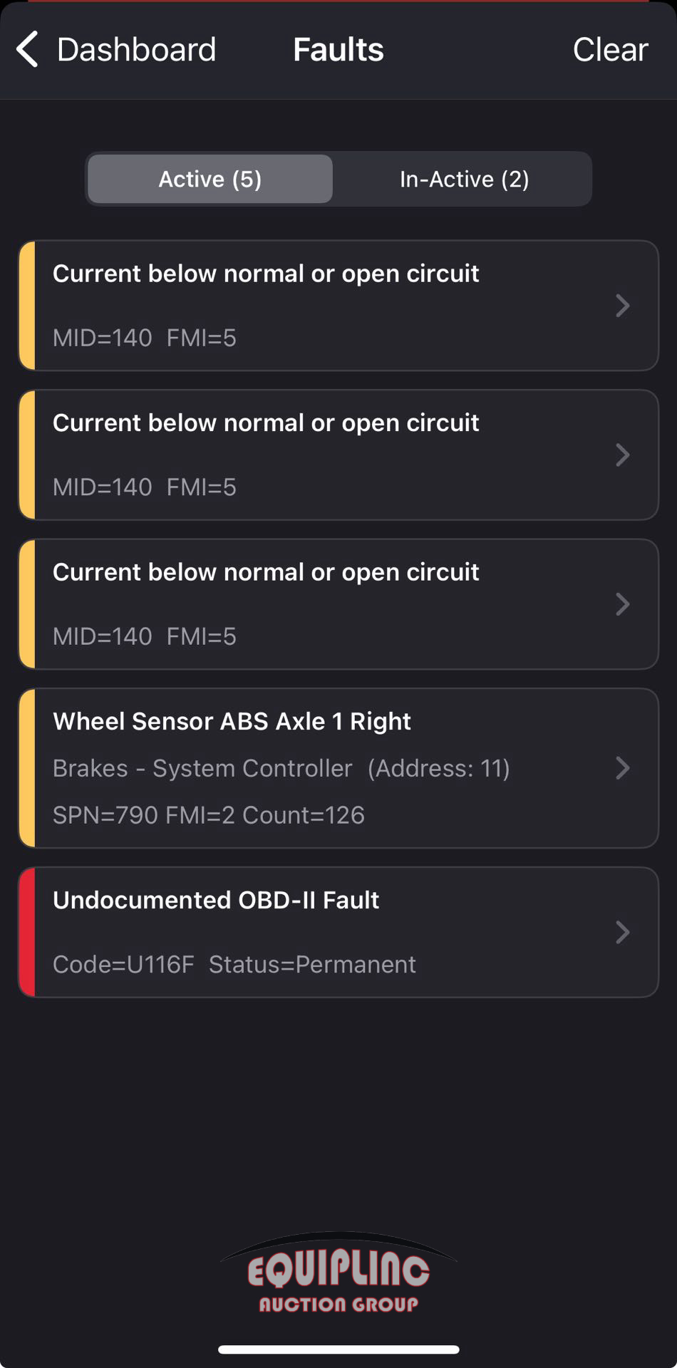Tap the Faults page title
This screenshot has width=677, height=1368.
(x=338, y=50)
